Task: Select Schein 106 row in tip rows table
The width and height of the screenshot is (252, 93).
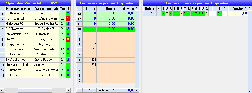Action: click(195, 14)
